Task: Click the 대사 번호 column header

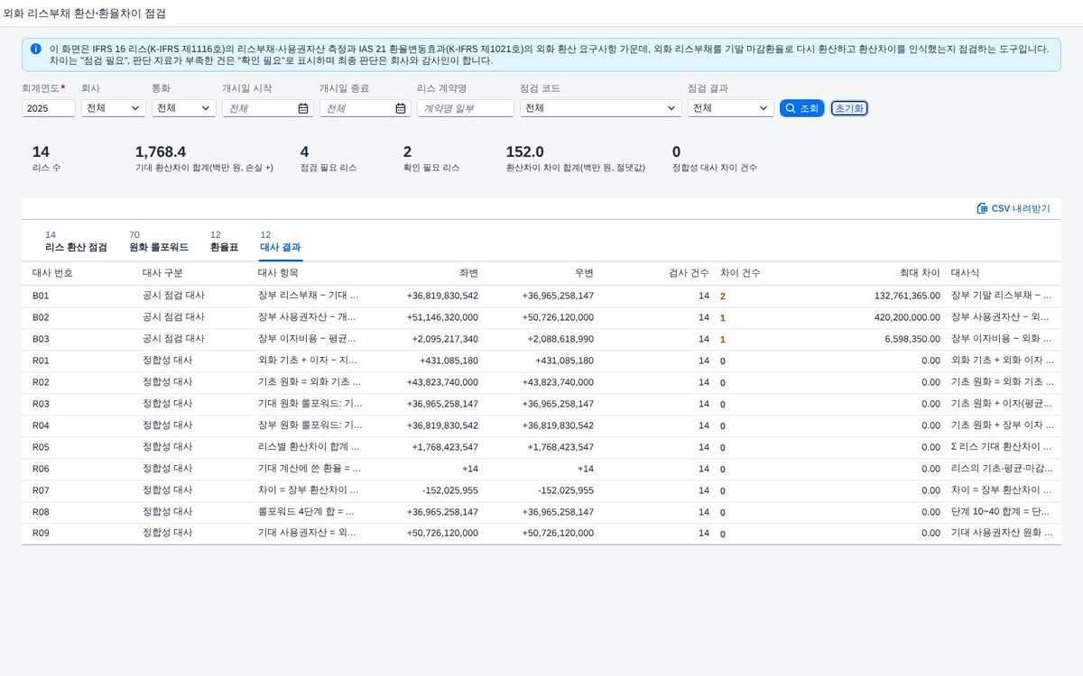Action: pyautogui.click(x=52, y=273)
